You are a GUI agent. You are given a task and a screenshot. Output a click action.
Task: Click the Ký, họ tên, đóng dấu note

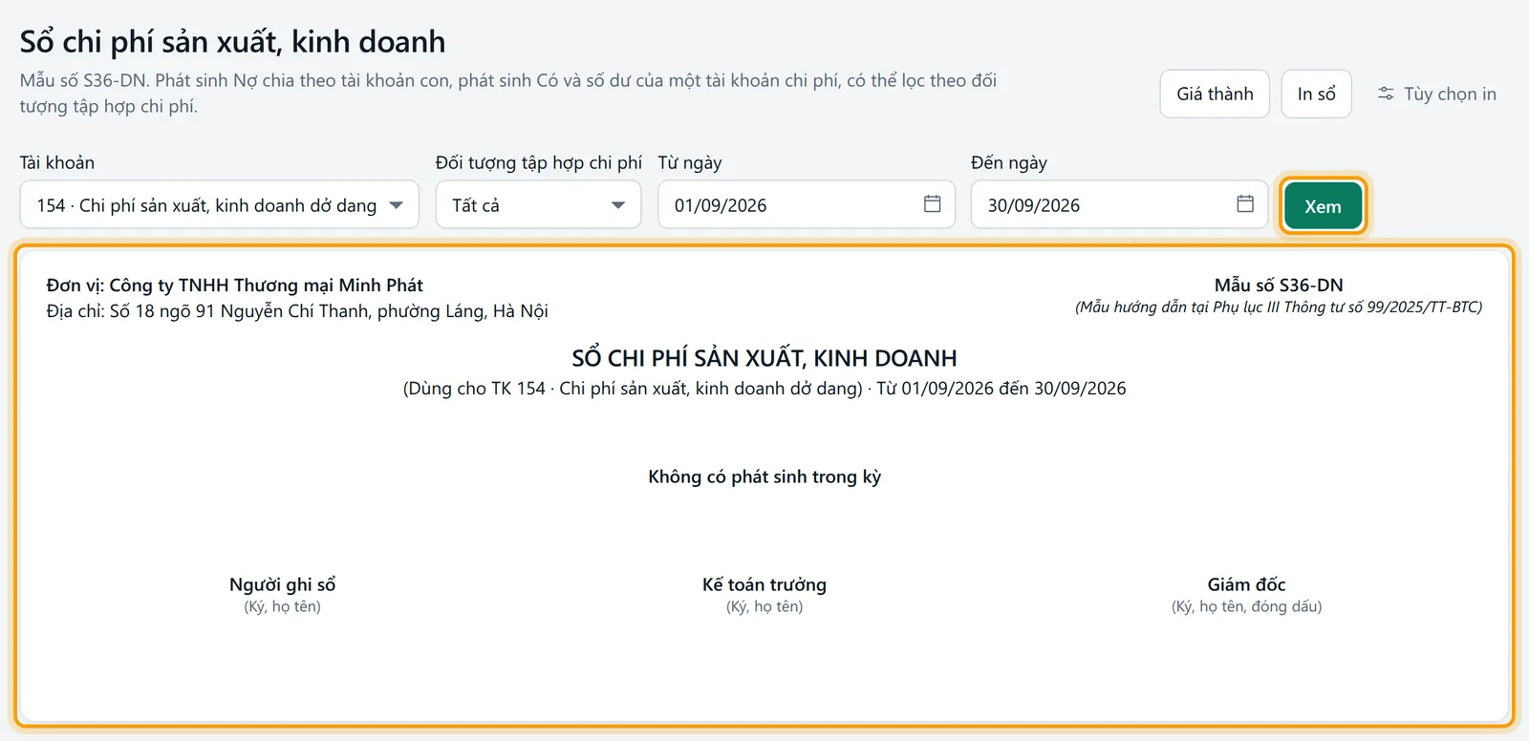pos(1246,606)
